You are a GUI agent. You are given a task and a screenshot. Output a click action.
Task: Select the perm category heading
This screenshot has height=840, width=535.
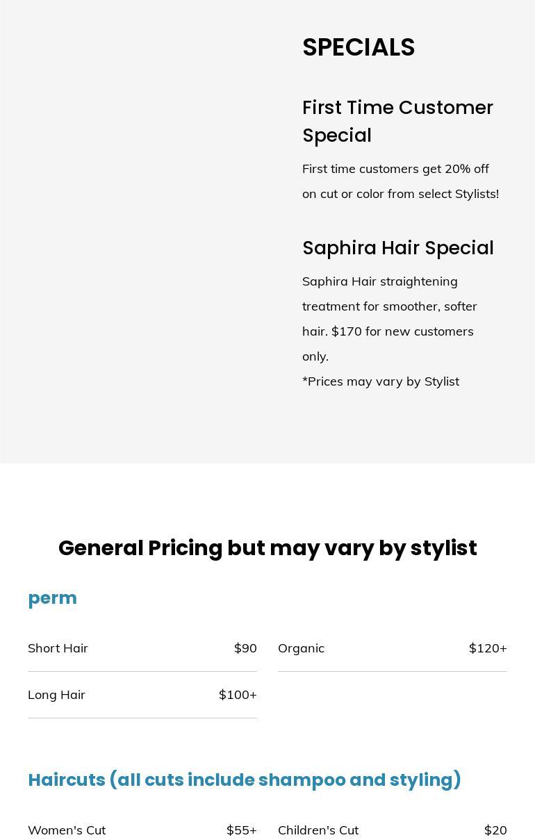pos(52,598)
